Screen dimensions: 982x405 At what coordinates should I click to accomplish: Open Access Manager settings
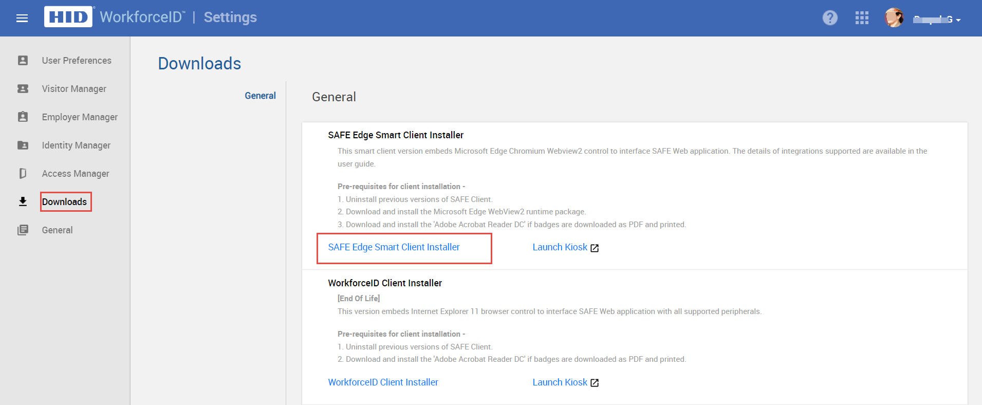[76, 174]
